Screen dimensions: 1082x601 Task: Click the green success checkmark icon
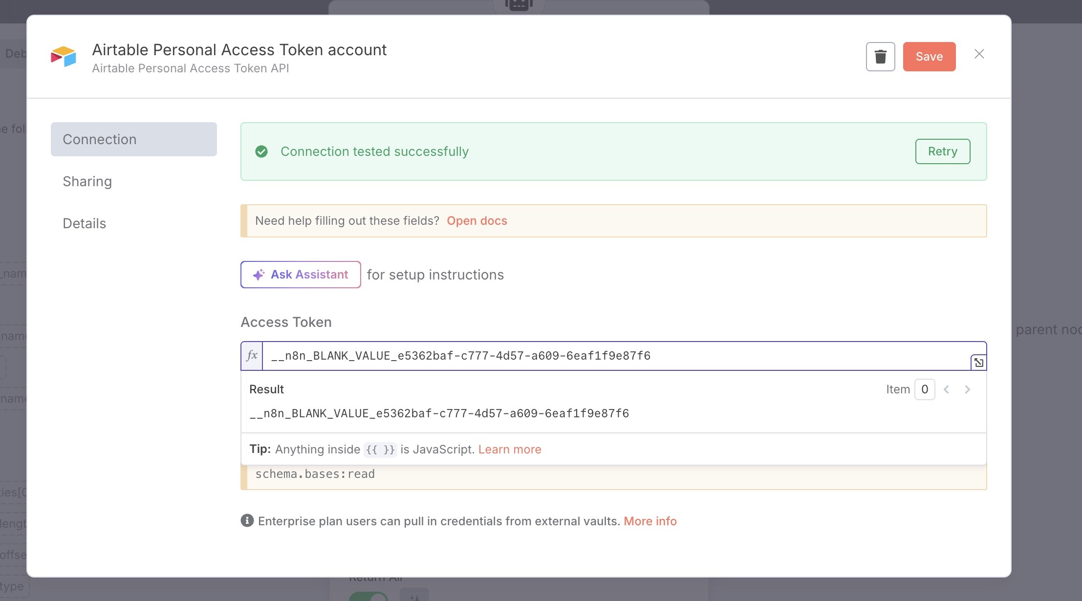click(x=261, y=151)
